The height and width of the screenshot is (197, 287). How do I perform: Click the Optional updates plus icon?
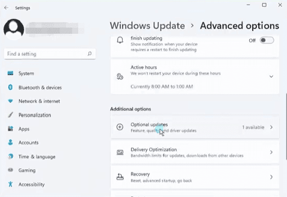pos(120,127)
